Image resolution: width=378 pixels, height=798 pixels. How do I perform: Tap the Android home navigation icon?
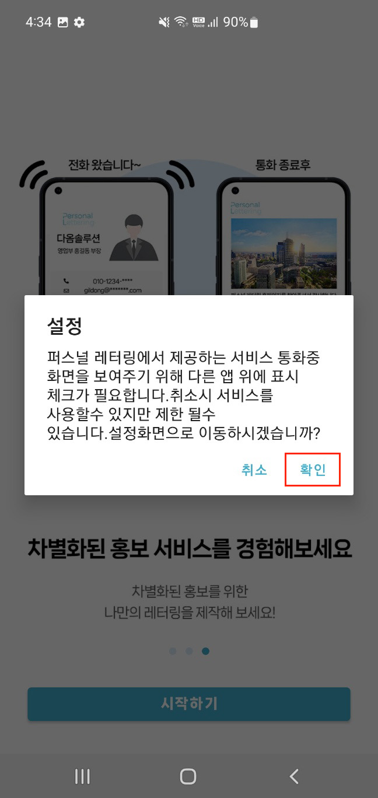pos(188,776)
